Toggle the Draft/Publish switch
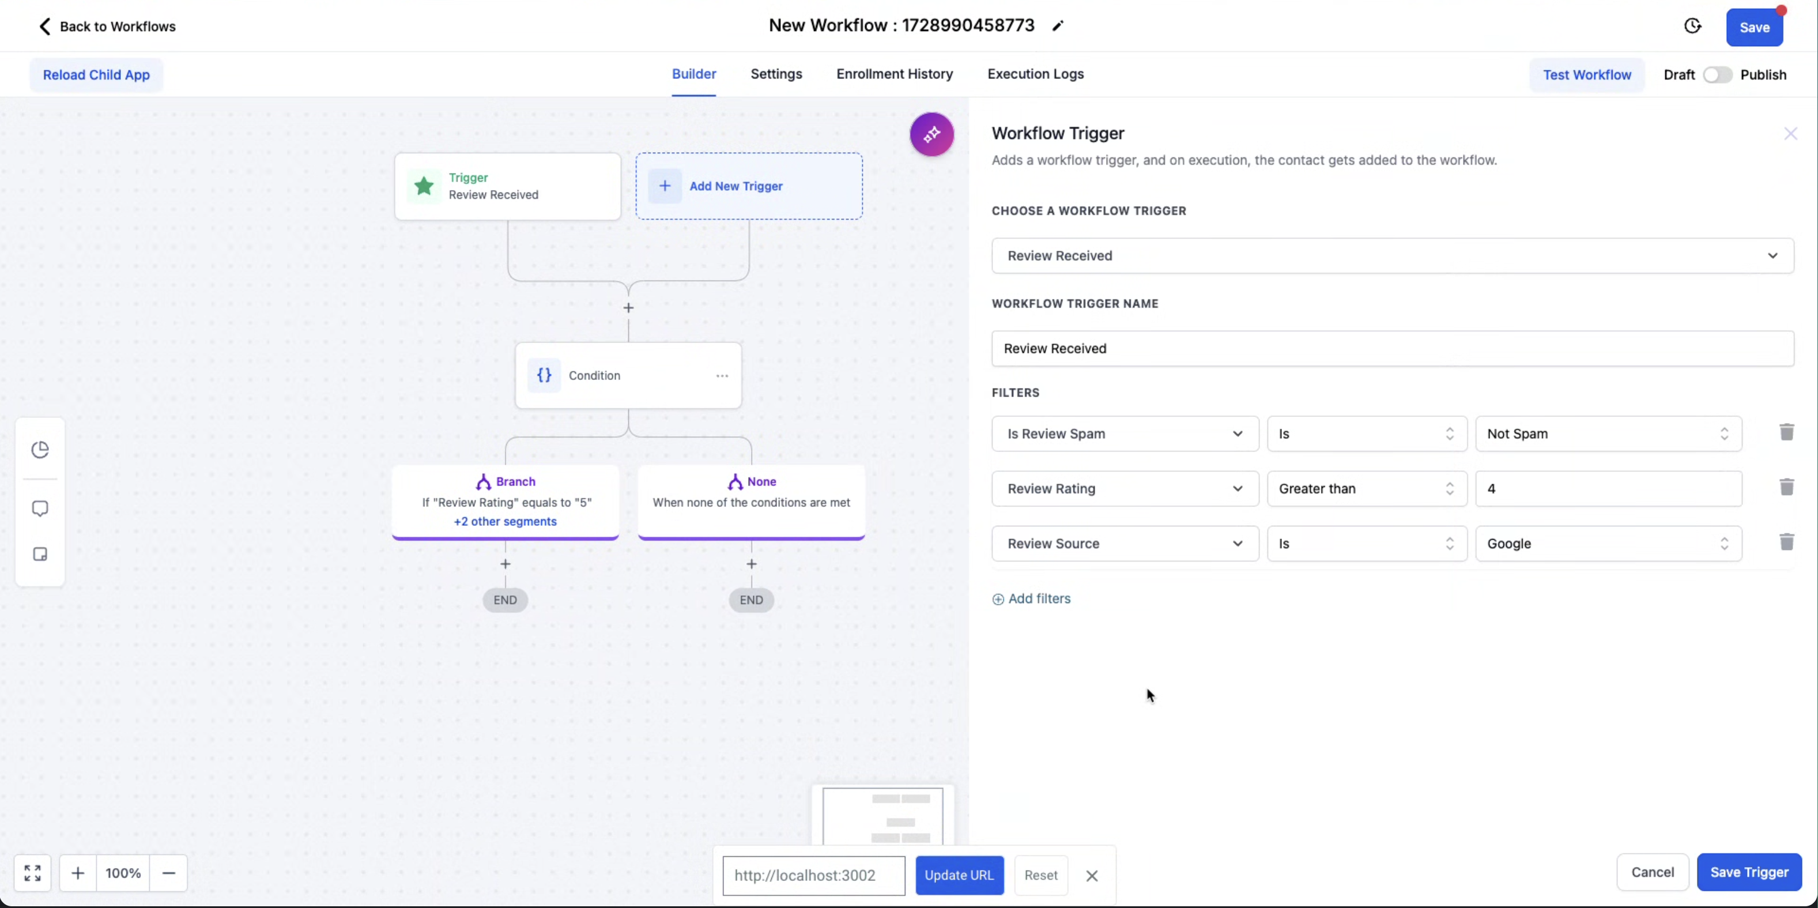 coord(1717,75)
